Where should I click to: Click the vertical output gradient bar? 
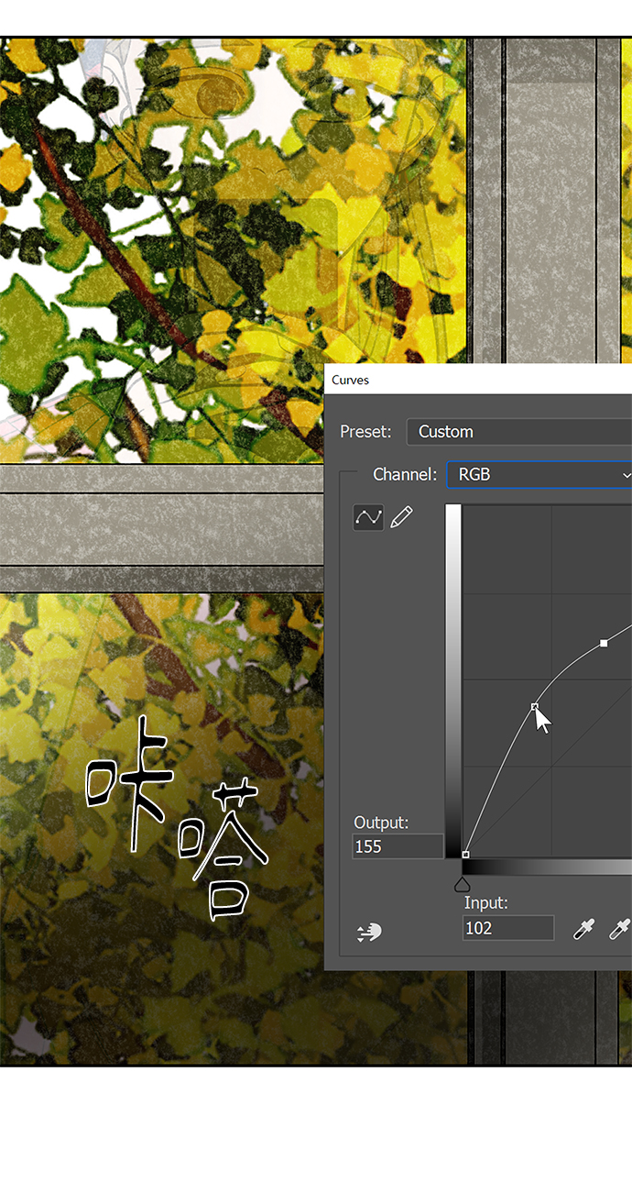453,679
